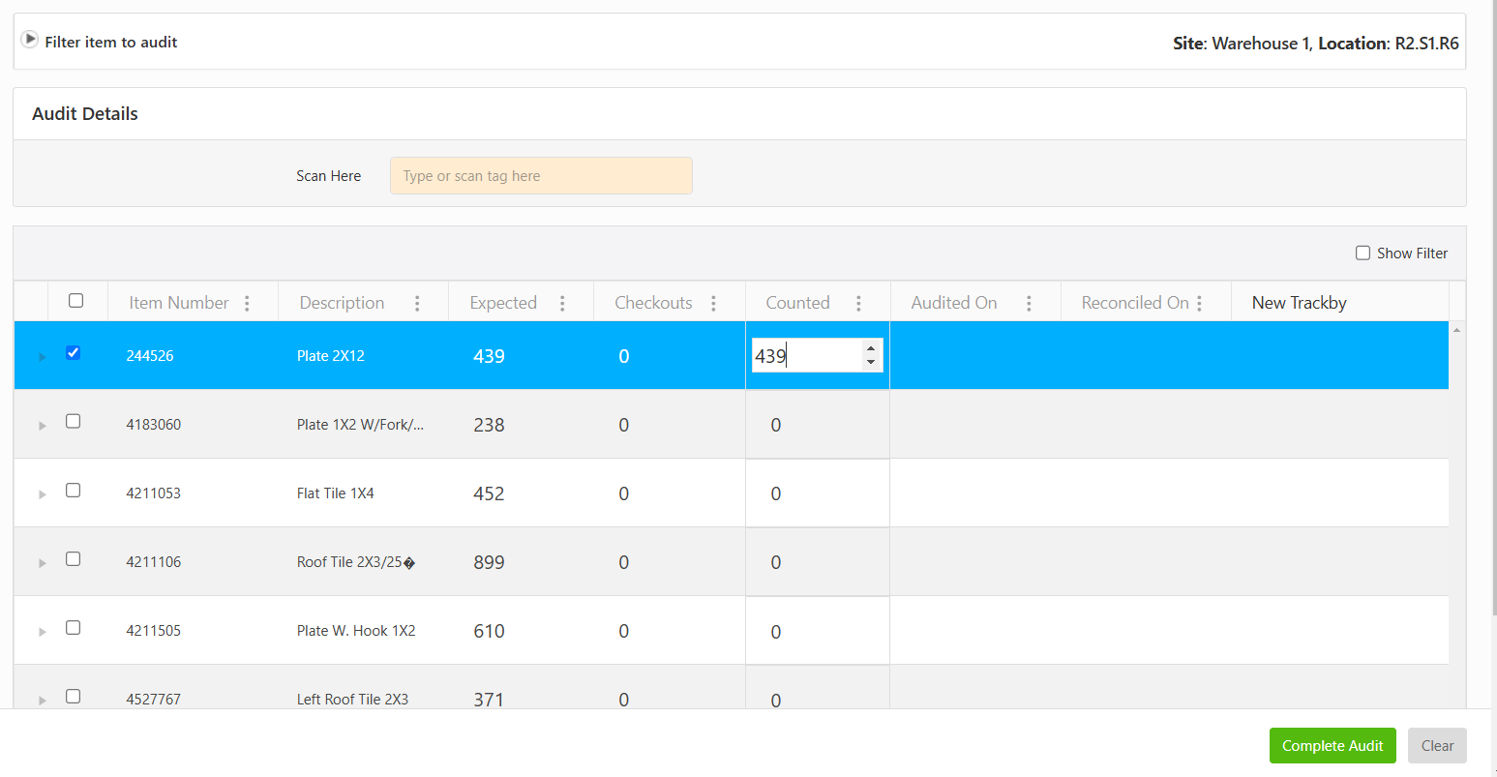Check the row checkbox for item 4211106
This screenshot has width=1497, height=777.
pyautogui.click(x=73, y=558)
